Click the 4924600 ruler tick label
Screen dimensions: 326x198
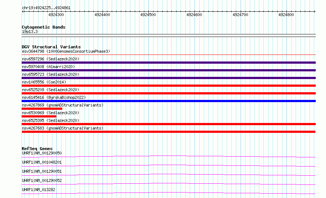[x=194, y=15]
